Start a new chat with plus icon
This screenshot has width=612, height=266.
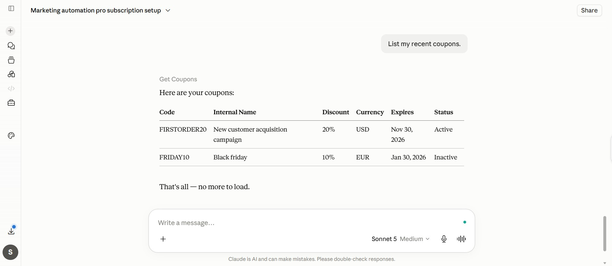click(x=11, y=31)
